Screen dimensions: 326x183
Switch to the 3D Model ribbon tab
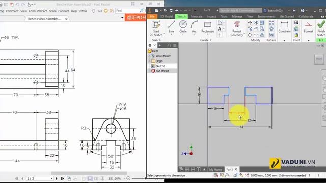(167, 16)
